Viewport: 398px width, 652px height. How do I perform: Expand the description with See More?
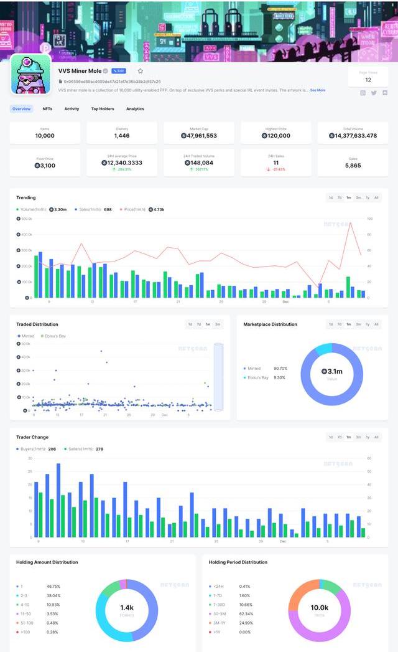(317, 90)
